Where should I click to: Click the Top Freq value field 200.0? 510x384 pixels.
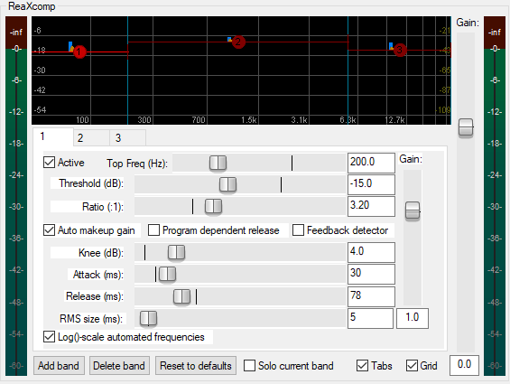point(371,163)
